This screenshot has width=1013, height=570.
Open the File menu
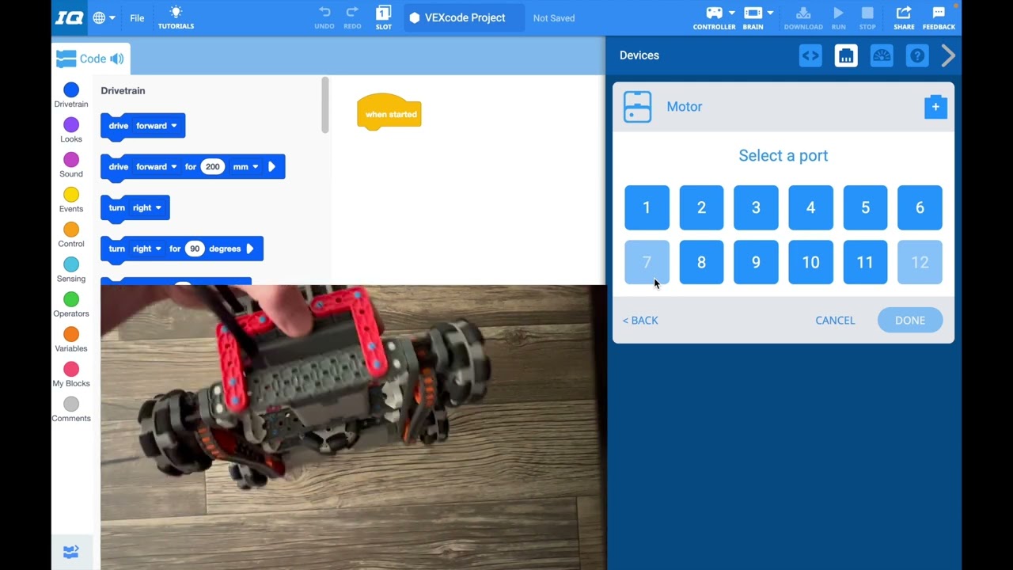coord(137,17)
